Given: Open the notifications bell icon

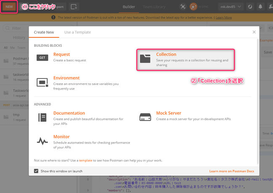Looking at the screenshot, I should click(x=260, y=7).
